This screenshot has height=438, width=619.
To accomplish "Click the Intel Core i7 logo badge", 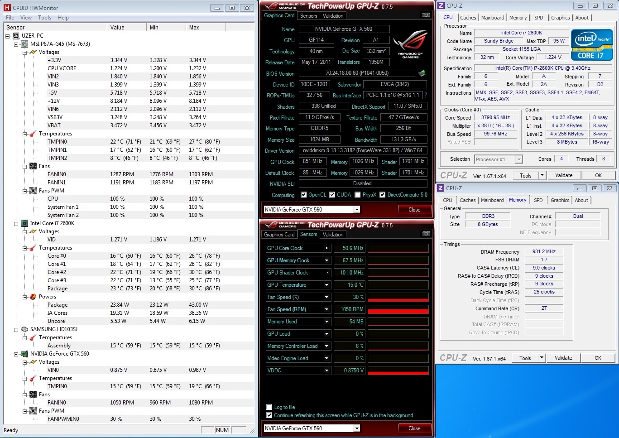I will click(592, 45).
